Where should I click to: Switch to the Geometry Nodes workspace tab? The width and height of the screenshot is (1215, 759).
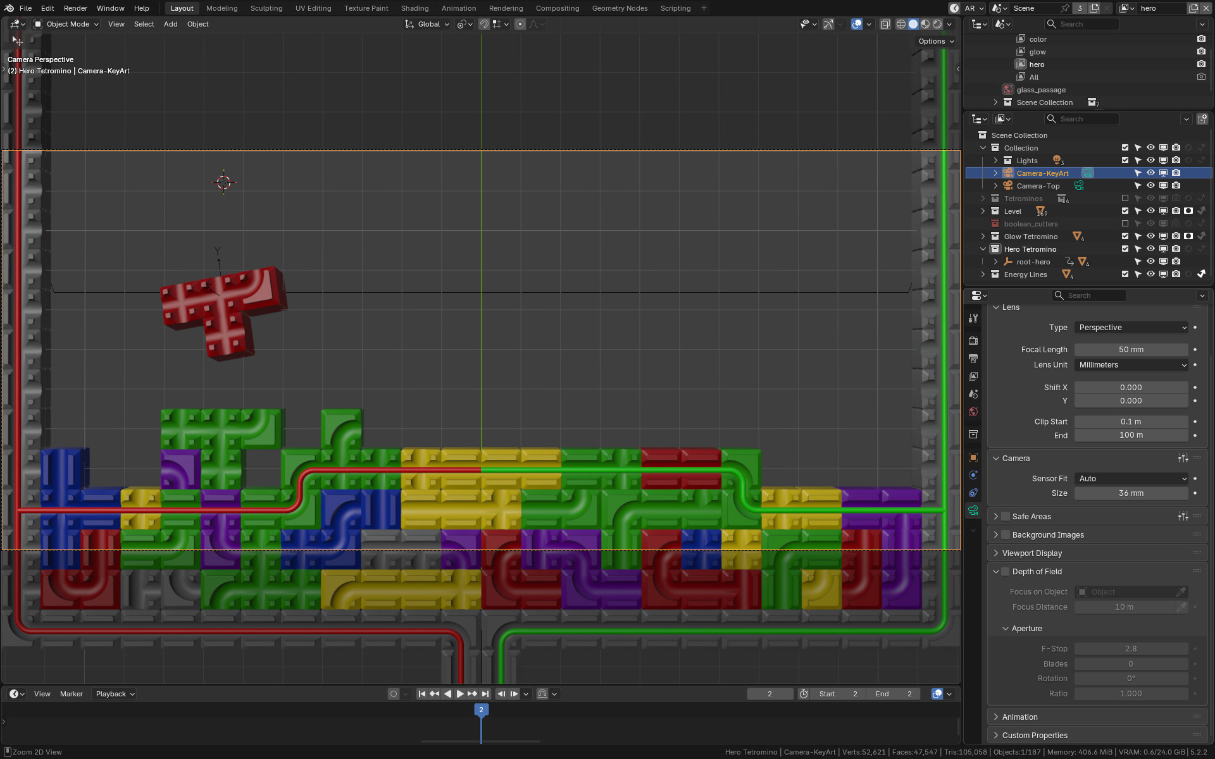(x=620, y=8)
